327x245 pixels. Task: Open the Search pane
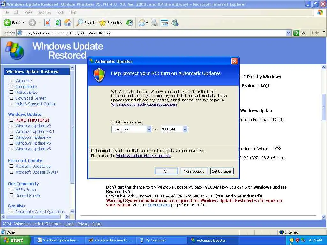coord(85,23)
